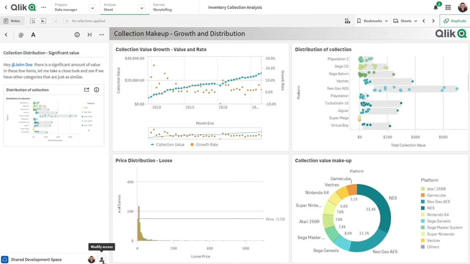Click the note title Collection Distribution - Significant value
Screen dimensions: 470x264
(x=41, y=53)
